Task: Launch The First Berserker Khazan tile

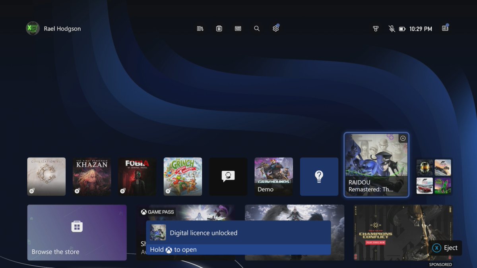Action: (92, 177)
